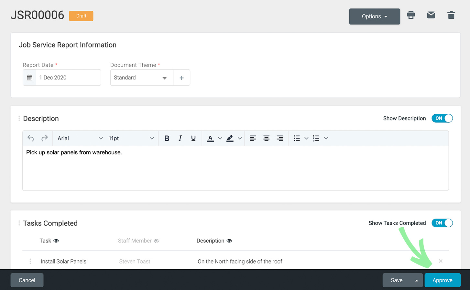470x290 pixels.
Task: Open Arial font family dropdown
Action: tap(80, 138)
